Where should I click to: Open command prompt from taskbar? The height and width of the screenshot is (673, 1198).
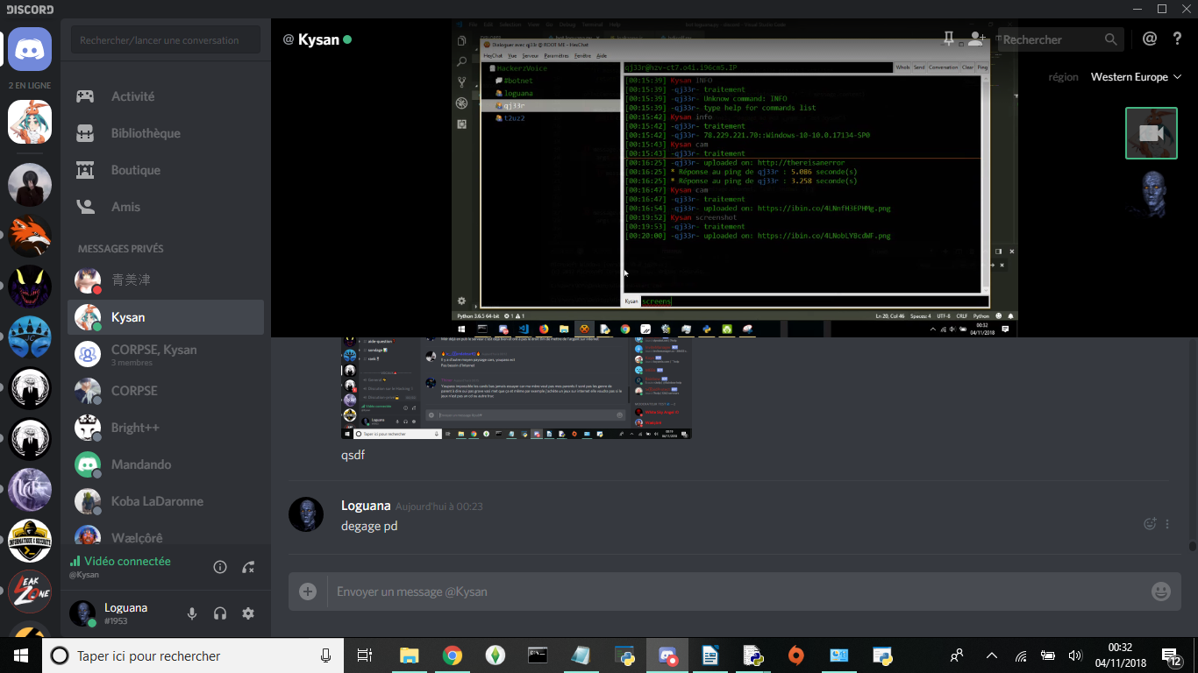[x=538, y=655]
